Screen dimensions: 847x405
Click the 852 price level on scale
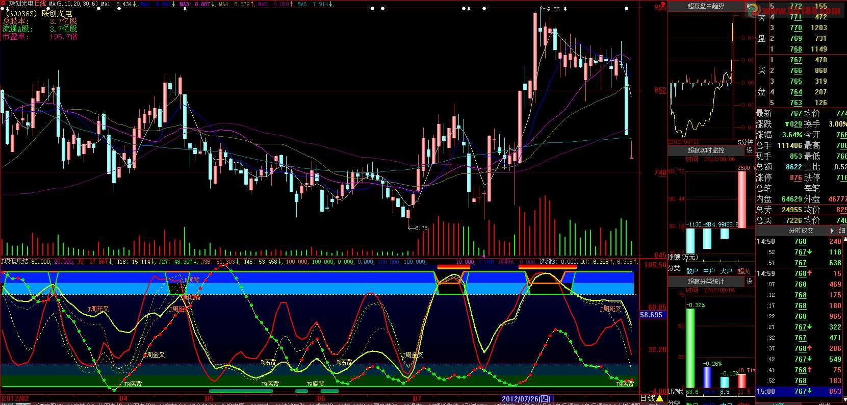pos(660,90)
